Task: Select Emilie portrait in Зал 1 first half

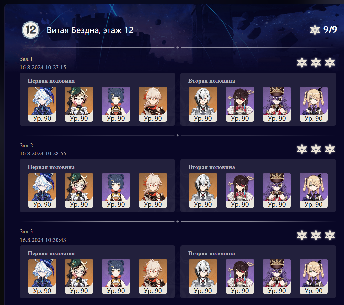Action: point(79,104)
